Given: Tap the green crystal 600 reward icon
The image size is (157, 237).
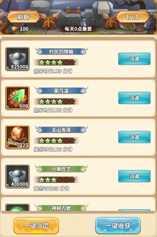Looking at the screenshot, I should [17, 98].
